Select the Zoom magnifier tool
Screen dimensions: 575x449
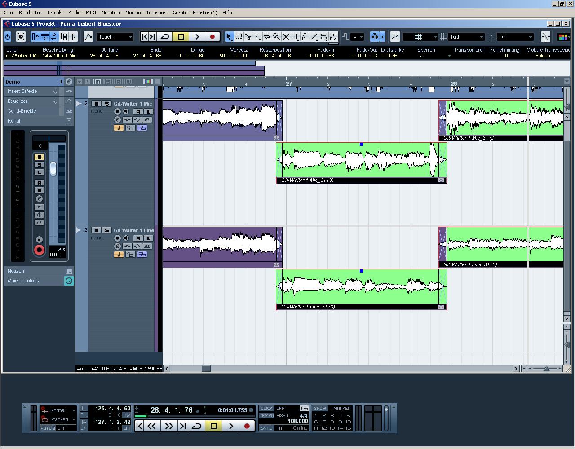tap(276, 37)
